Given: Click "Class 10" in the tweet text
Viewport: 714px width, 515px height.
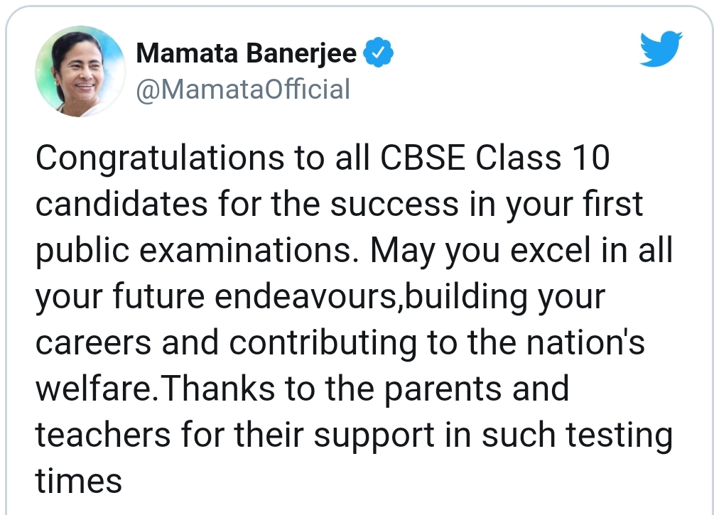Looking at the screenshot, I should pyautogui.click(x=542, y=159).
